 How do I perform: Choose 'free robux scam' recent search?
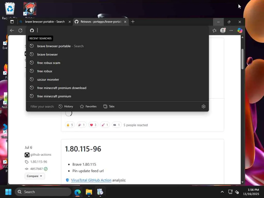117,63
